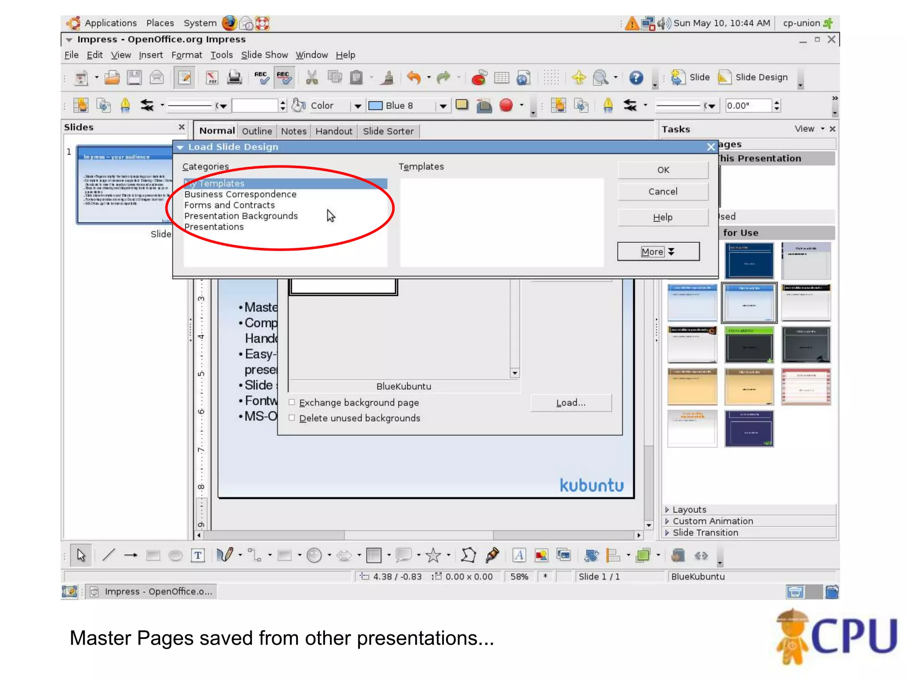Toggle AutoSpellcheck icon in toolbar
908x681 pixels.
tap(283, 78)
